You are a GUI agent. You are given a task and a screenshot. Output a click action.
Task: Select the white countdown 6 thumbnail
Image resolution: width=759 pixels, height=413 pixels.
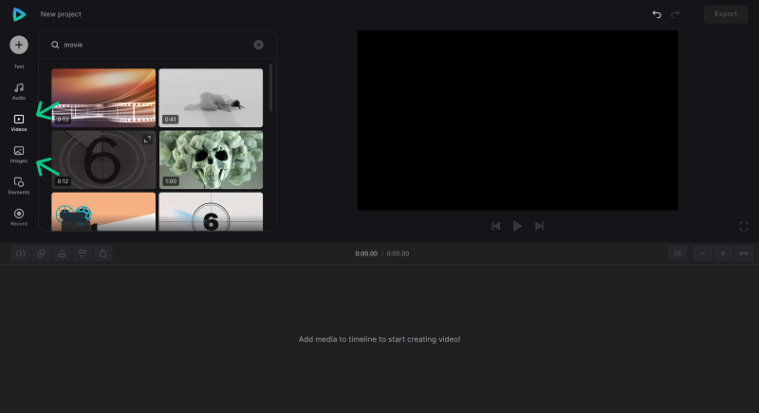coord(211,212)
